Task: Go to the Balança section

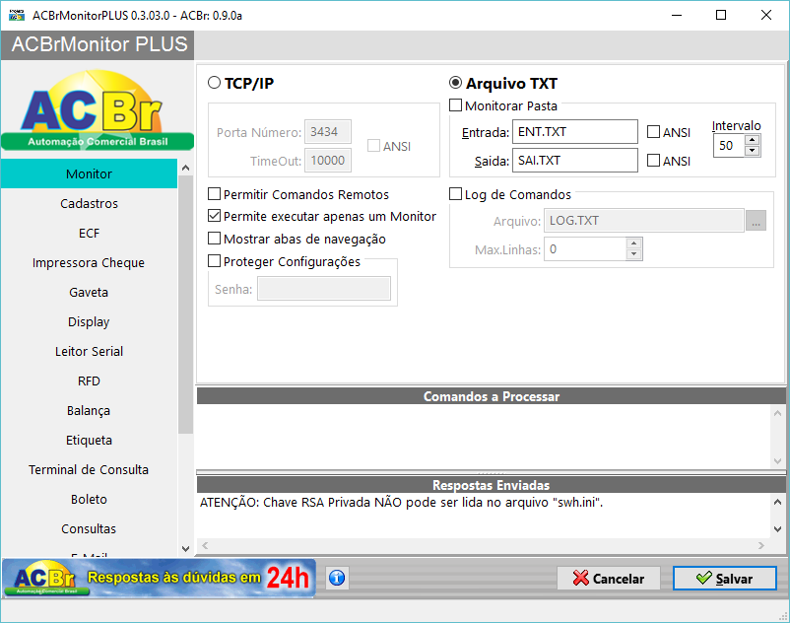Action: [90, 411]
